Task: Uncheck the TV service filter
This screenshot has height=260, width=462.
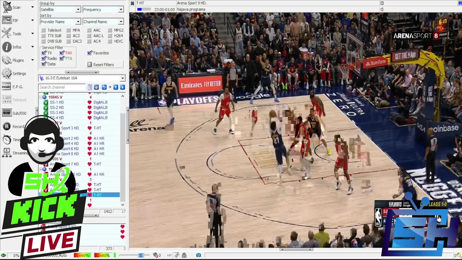Action: 44,53
